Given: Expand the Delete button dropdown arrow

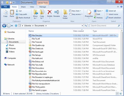Looking at the screenshot, I should point(50,18).
